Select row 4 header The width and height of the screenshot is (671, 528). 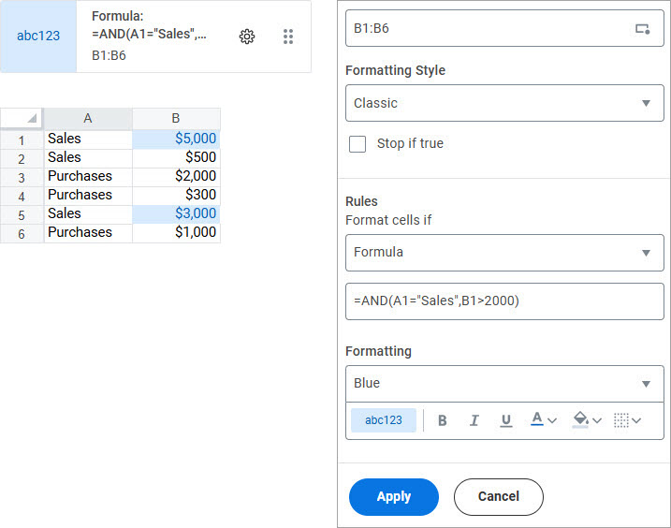(22, 196)
